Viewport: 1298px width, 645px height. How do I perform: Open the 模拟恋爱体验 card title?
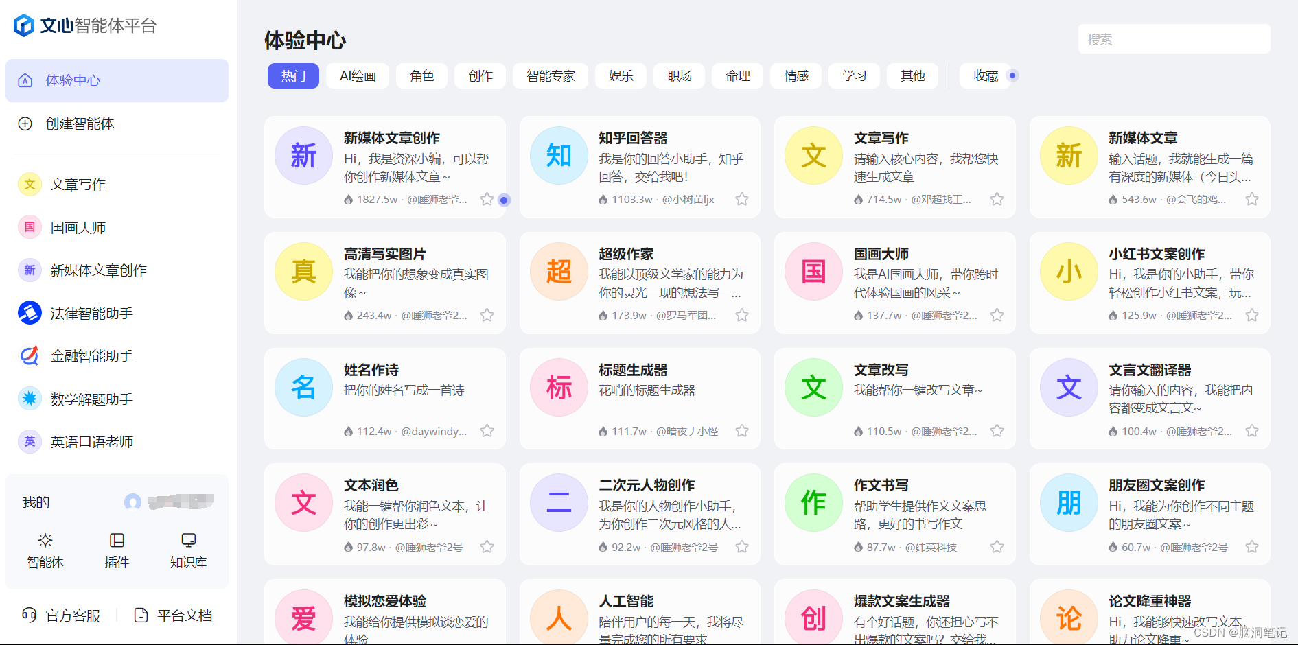385,601
